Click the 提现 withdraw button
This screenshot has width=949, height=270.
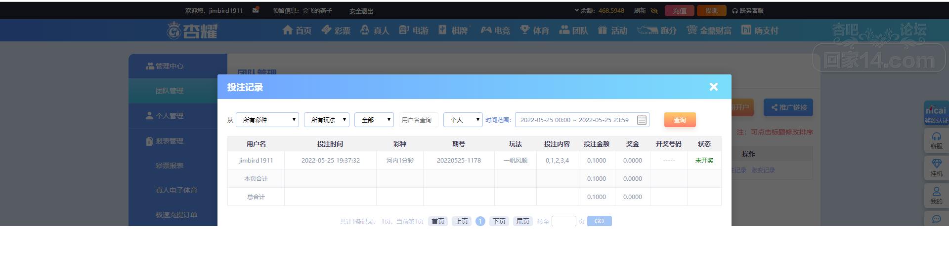tap(711, 10)
